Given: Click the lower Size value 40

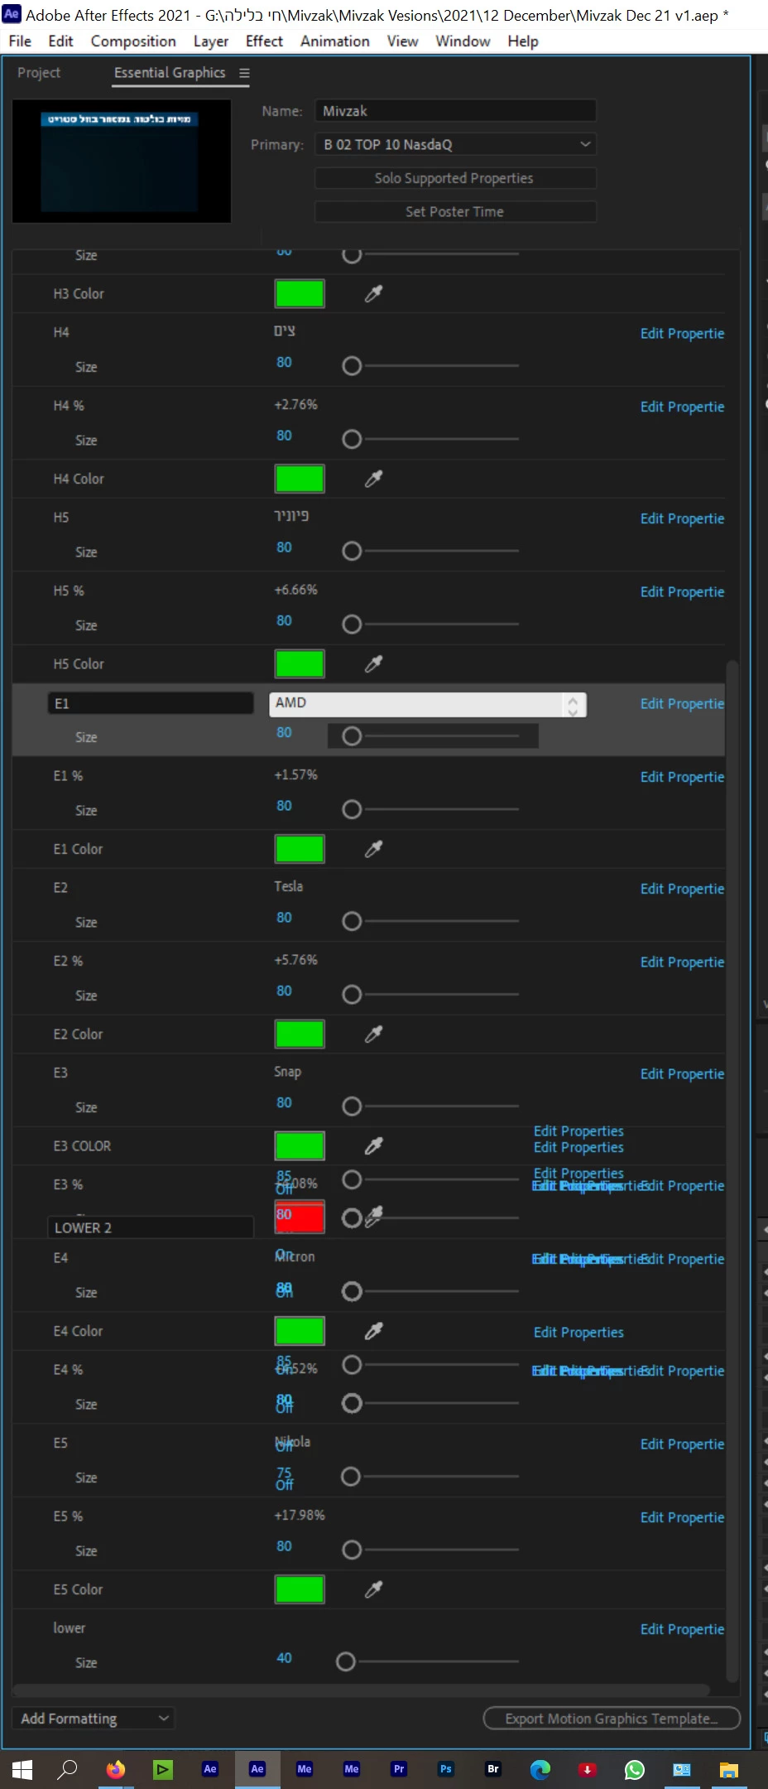Looking at the screenshot, I should [x=284, y=1658].
